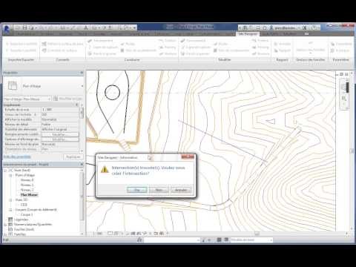
Task: Select Niveau 1 in project browser
Action: tap(27, 185)
